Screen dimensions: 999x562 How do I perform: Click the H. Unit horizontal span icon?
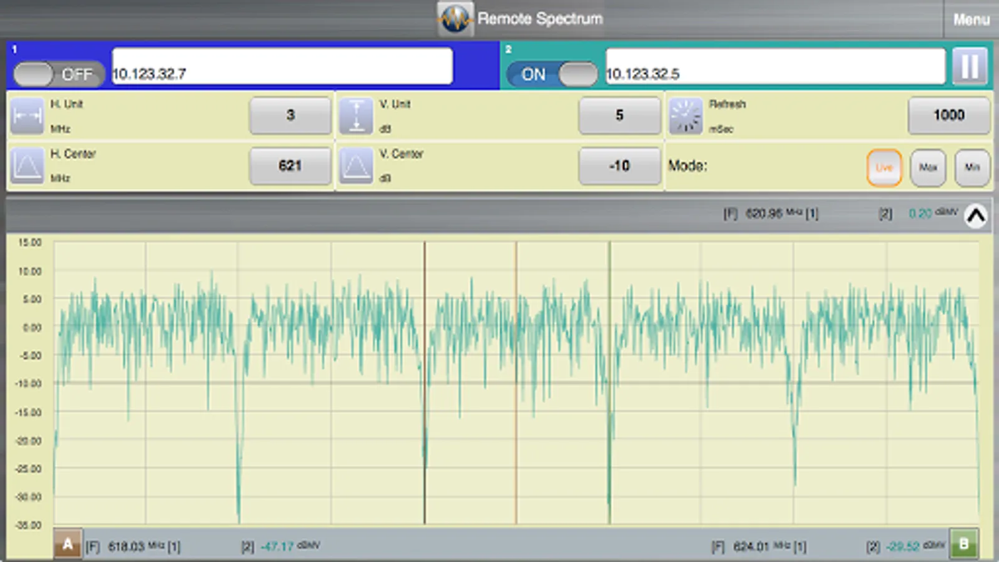(27, 116)
